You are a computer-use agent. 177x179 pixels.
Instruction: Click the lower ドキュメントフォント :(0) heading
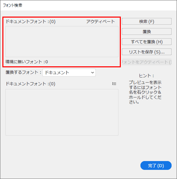[30, 84]
